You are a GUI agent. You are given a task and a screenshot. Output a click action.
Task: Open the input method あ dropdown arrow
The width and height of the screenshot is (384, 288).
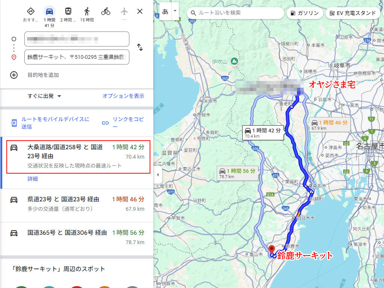175,11
